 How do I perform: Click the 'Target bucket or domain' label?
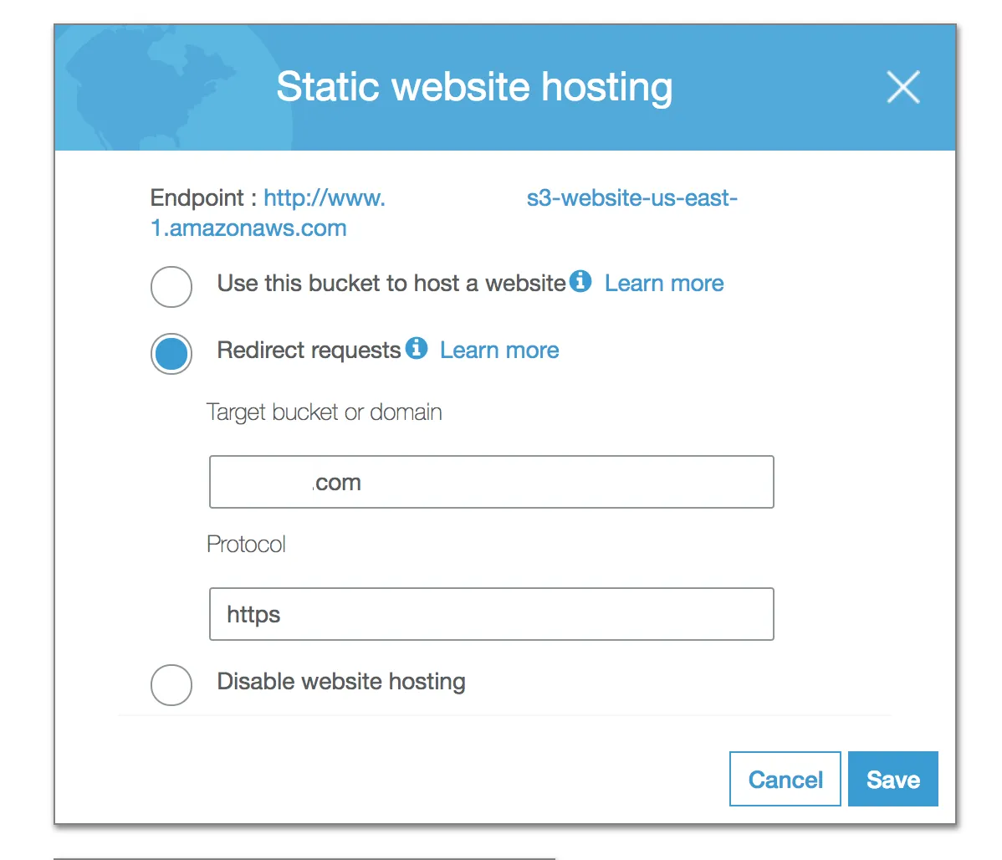[324, 412]
